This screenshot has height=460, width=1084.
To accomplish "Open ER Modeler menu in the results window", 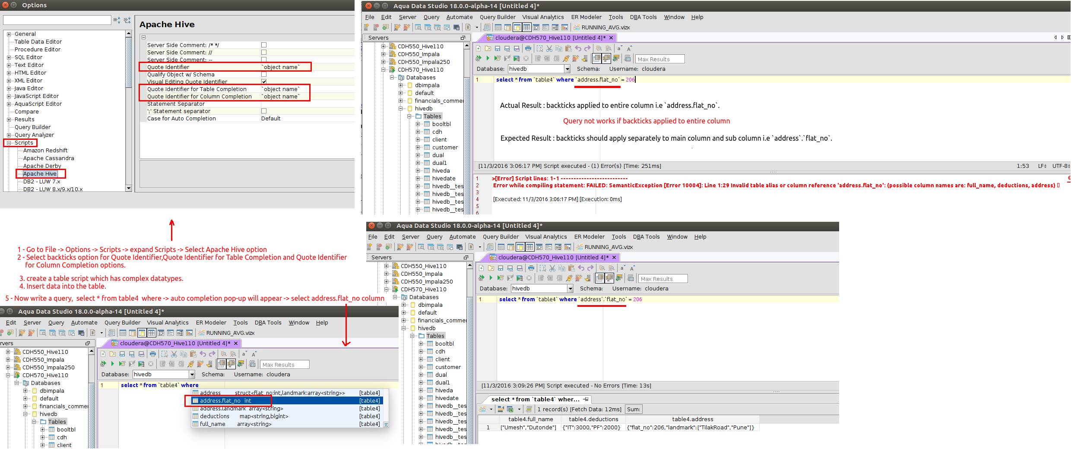I will click(589, 237).
